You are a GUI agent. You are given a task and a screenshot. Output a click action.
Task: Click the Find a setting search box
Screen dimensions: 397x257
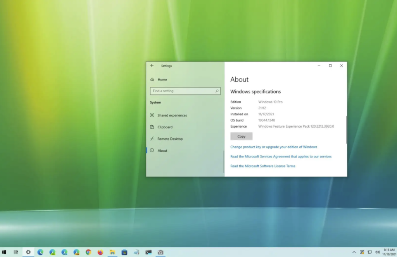tap(181, 91)
